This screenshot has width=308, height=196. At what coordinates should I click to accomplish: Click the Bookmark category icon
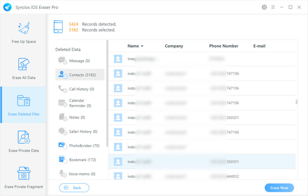(x=62, y=160)
